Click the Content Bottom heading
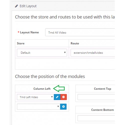This screenshot has height=125, width=125. [x=102, y=110]
